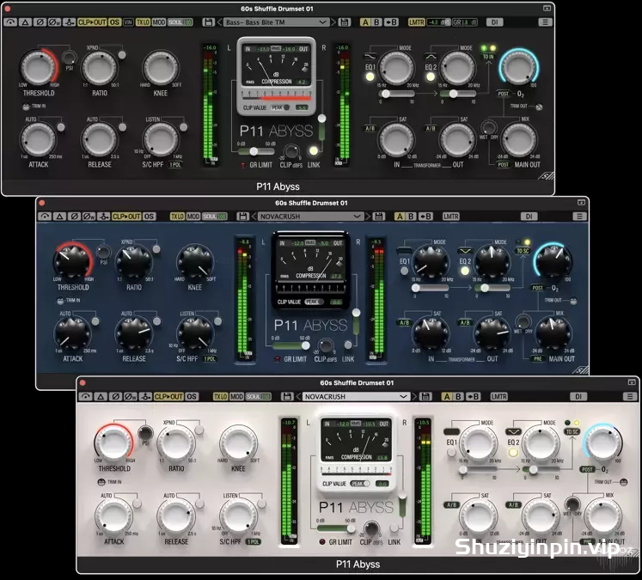Open hamburger menu in bottom white window
This screenshot has width=642, height=580.
pos(629,396)
